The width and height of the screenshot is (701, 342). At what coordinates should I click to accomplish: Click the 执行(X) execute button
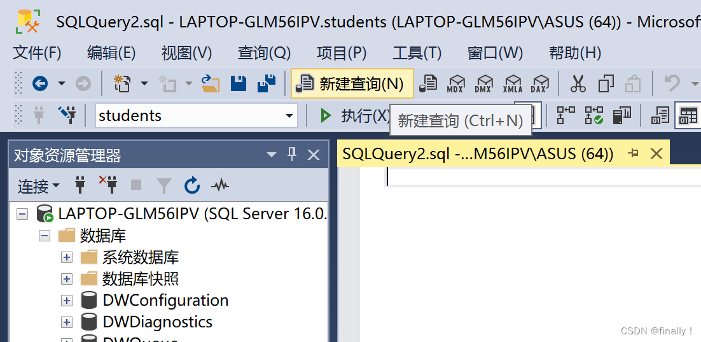(356, 116)
